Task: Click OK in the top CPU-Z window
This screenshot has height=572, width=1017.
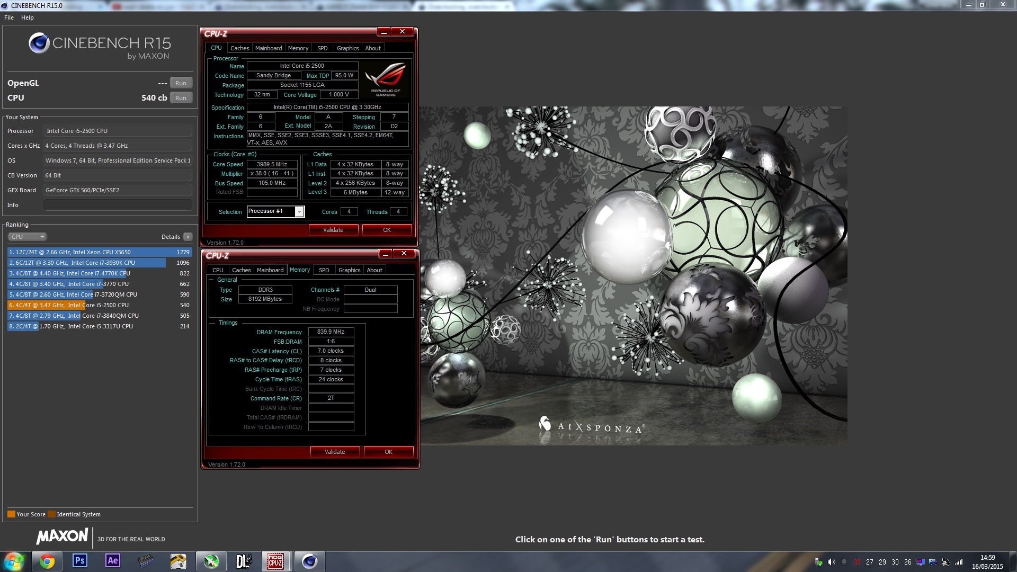Action: tap(387, 230)
